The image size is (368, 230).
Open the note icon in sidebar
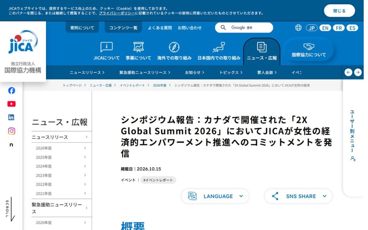click(11, 145)
